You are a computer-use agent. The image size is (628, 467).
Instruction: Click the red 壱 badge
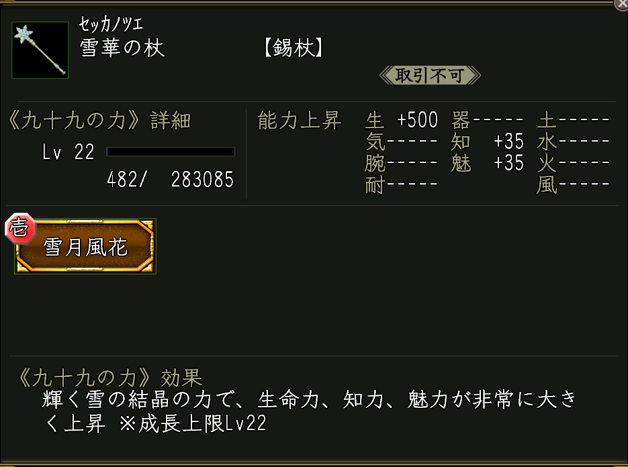coord(18,229)
